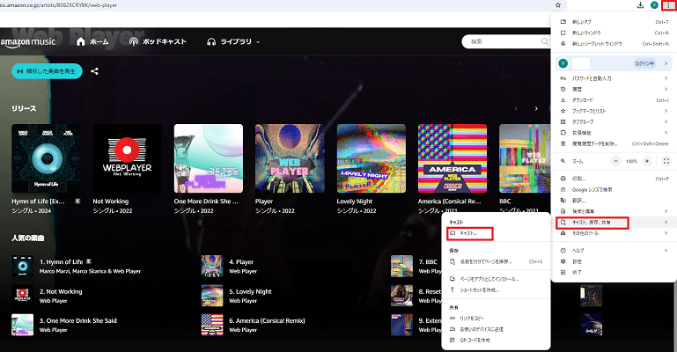Click the 7. BBC track thumbnail
The height and width of the screenshot is (352, 677).
(401, 266)
